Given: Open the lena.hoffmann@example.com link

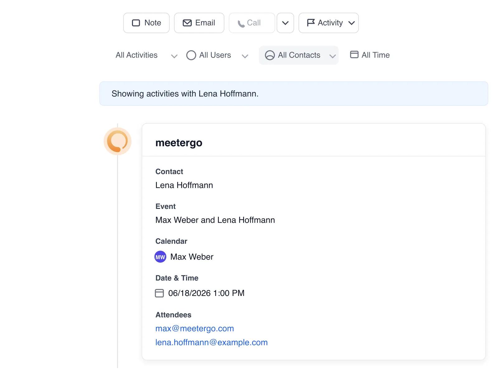Looking at the screenshot, I should pos(211,343).
